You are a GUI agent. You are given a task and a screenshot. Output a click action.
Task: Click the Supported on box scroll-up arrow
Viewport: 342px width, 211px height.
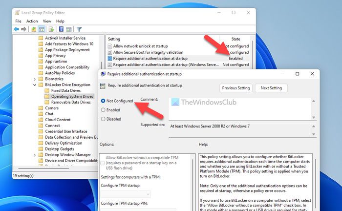pos(314,126)
